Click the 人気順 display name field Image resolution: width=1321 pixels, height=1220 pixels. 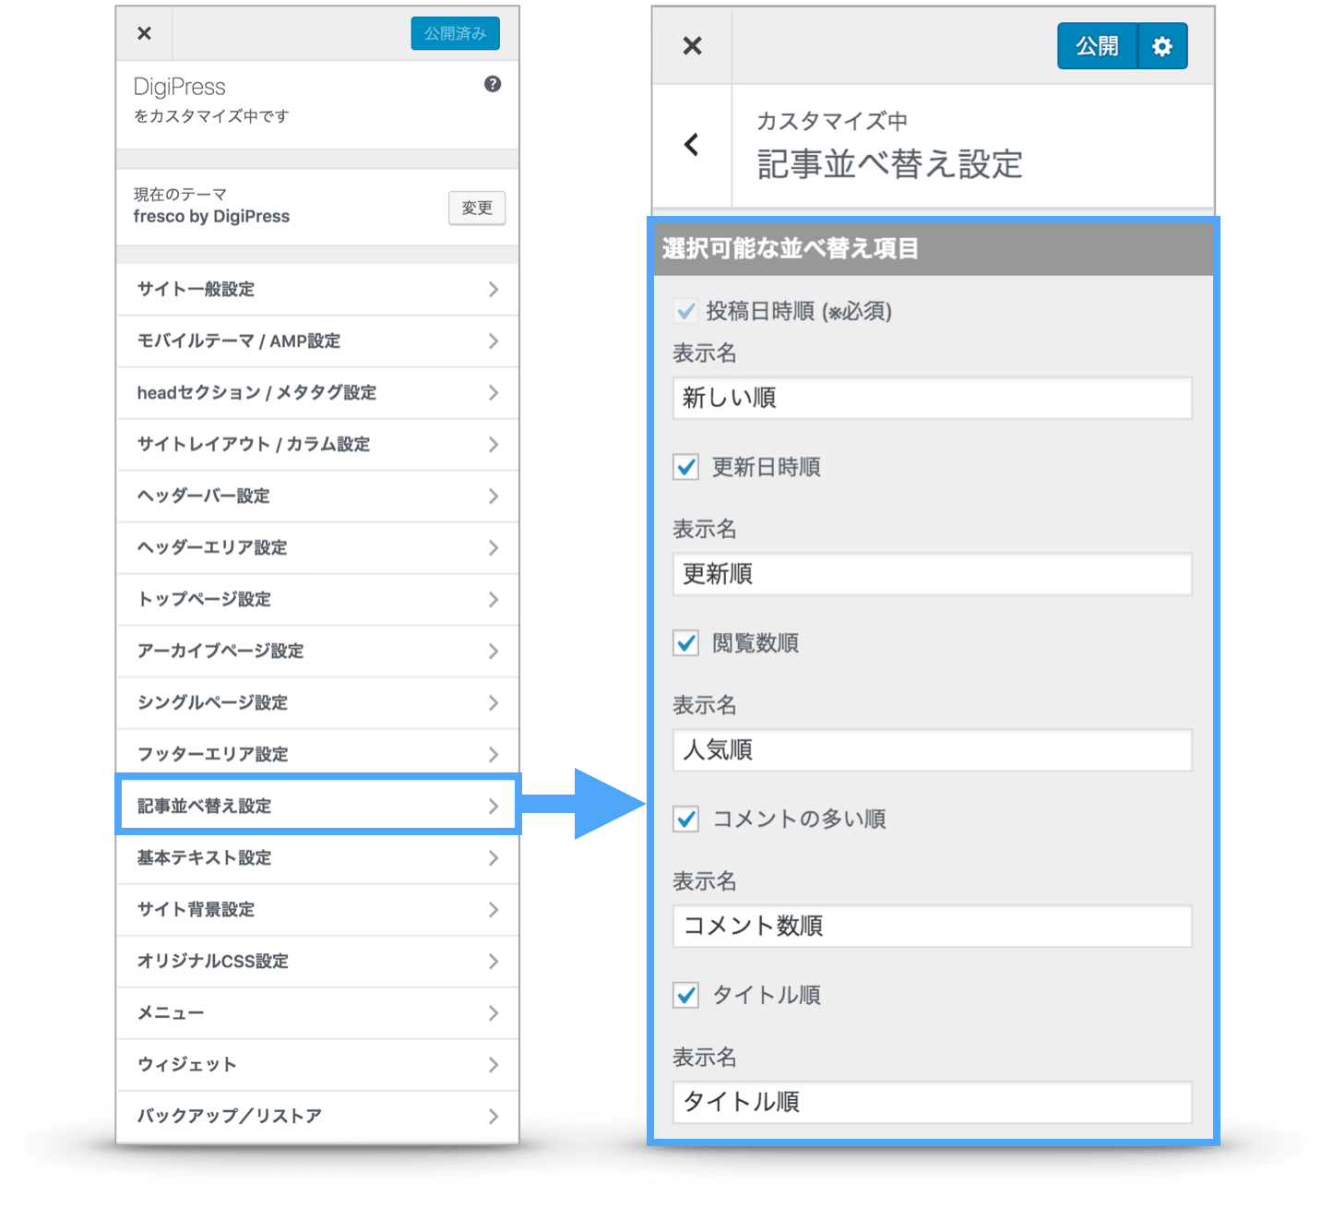coord(932,750)
